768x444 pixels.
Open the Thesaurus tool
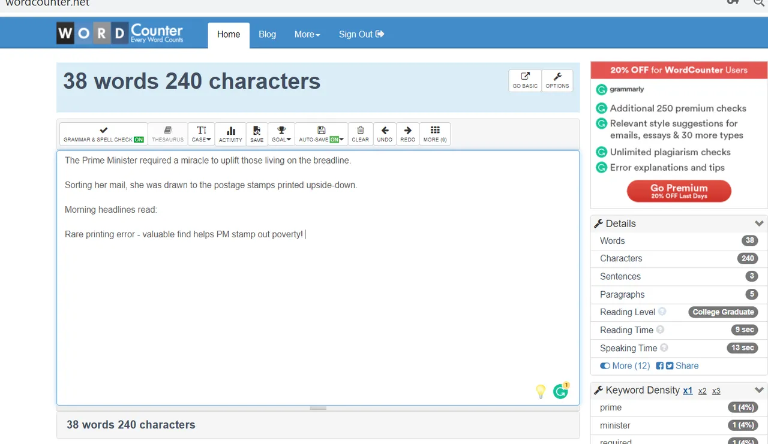coord(168,134)
